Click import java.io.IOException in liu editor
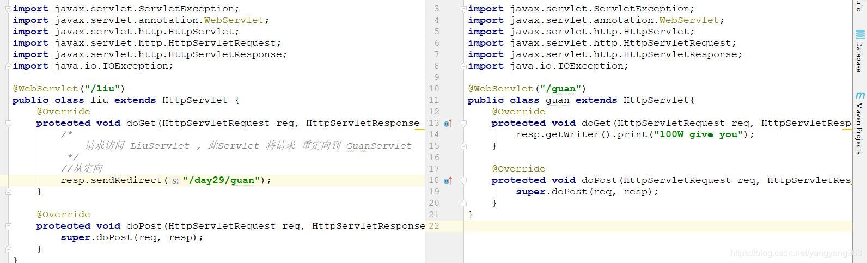Image resolution: width=867 pixels, height=263 pixels. coord(93,66)
